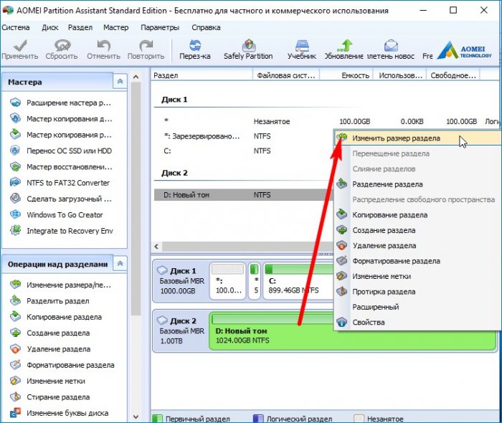Image resolution: width=502 pixels, height=423 pixels.
Task: Open the Учебник (Tutorial) toolbar icon
Action: (302, 49)
